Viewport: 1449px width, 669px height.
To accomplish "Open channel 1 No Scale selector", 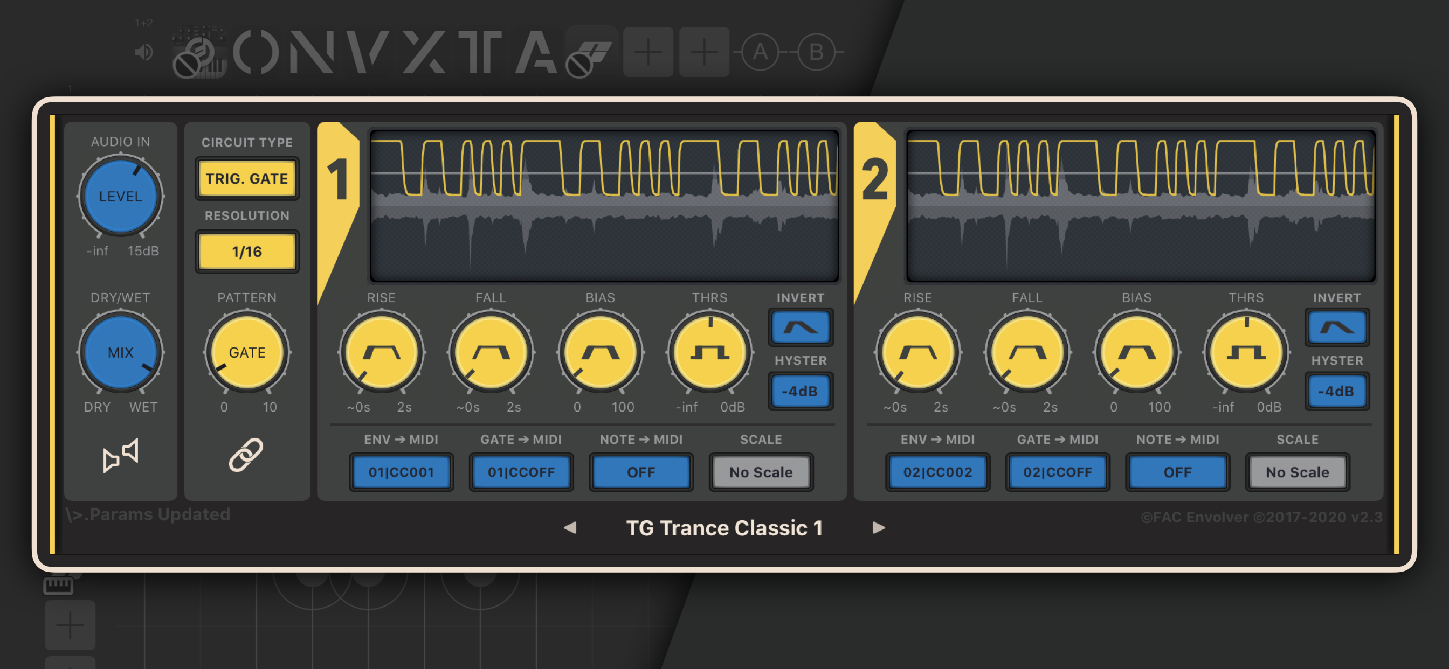I will [x=761, y=472].
